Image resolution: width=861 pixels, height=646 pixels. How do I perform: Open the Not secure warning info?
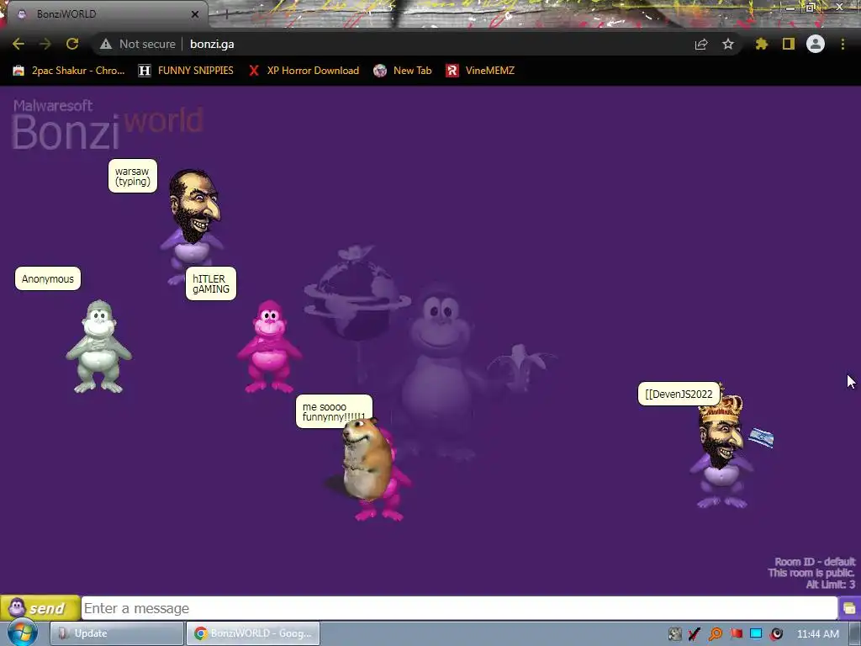coord(137,44)
